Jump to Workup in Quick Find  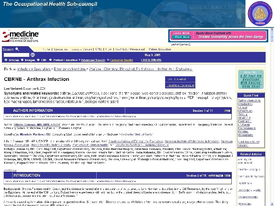[243, 114]
